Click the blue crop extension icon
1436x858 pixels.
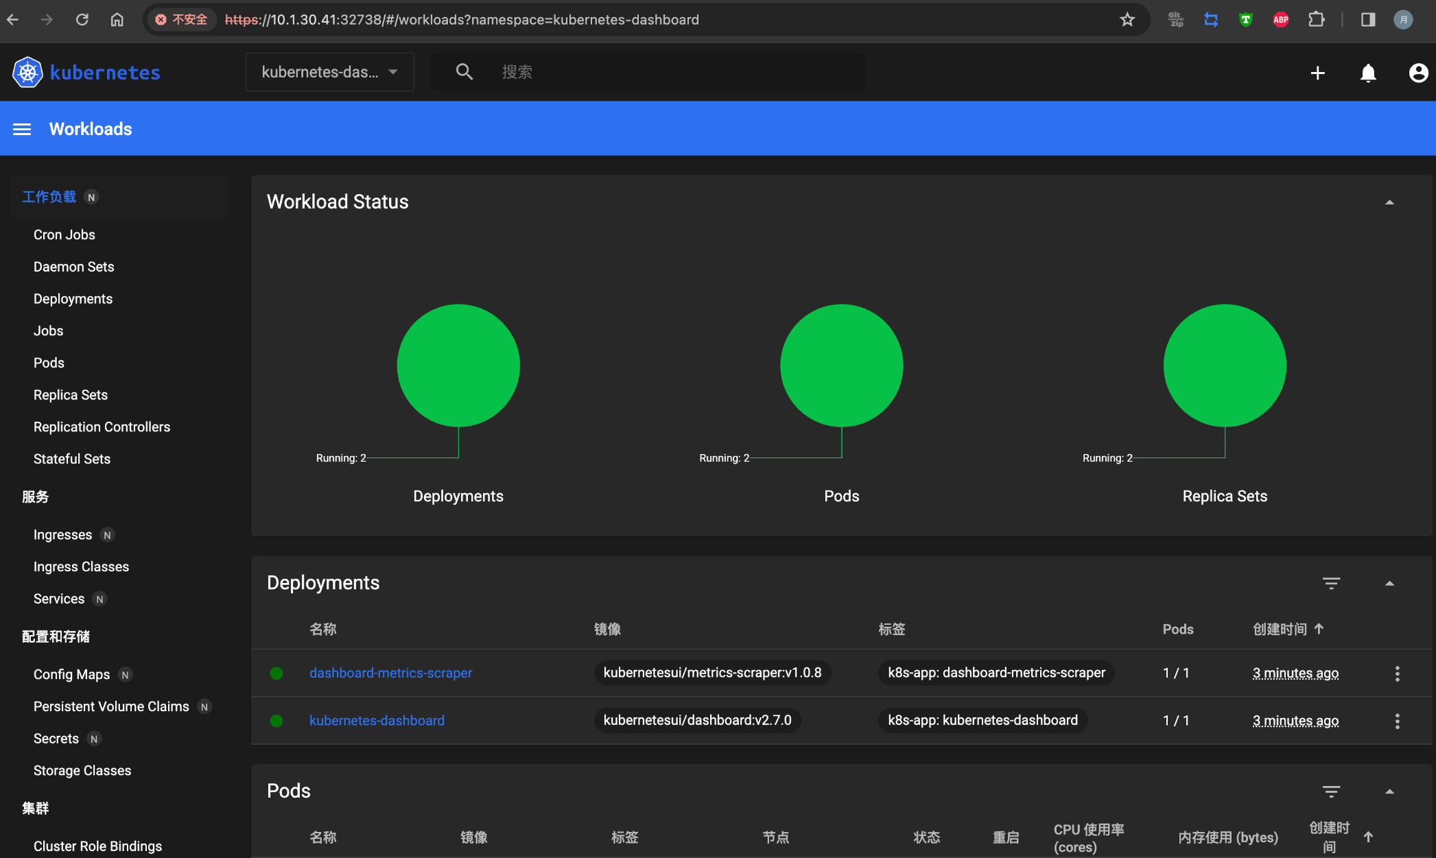click(1211, 19)
